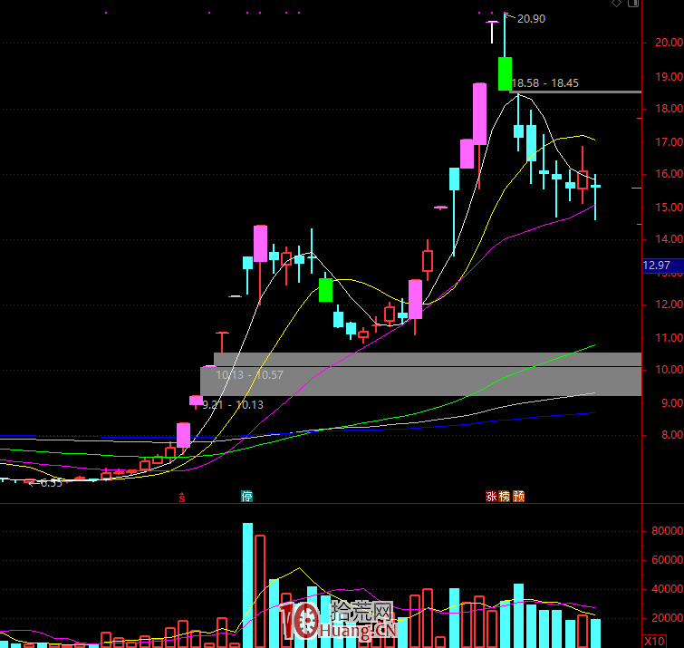Select the tallest cyan volume bar
This screenshot has height=648, width=684.
pos(247,585)
